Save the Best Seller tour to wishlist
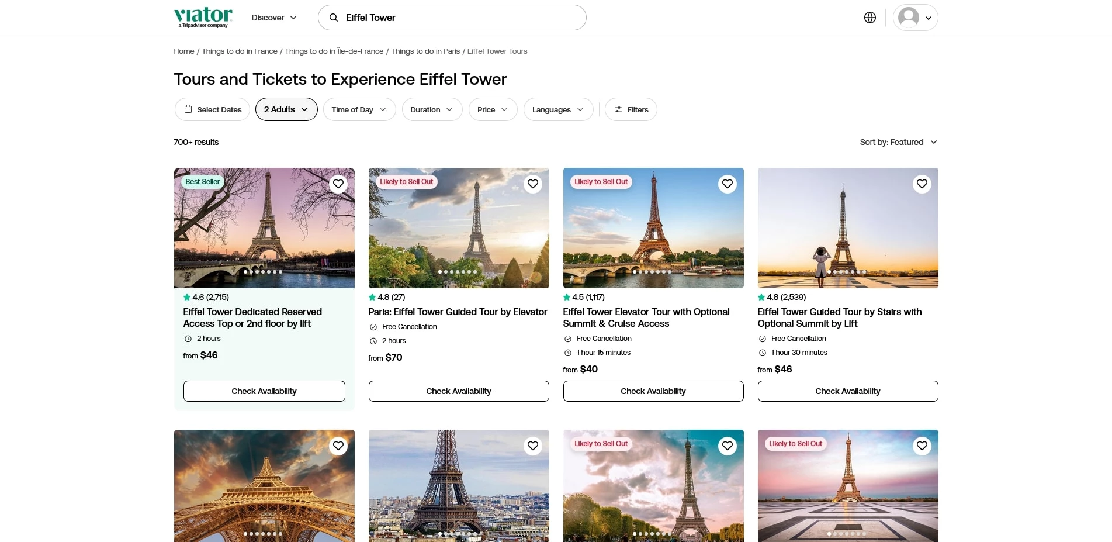 338,184
